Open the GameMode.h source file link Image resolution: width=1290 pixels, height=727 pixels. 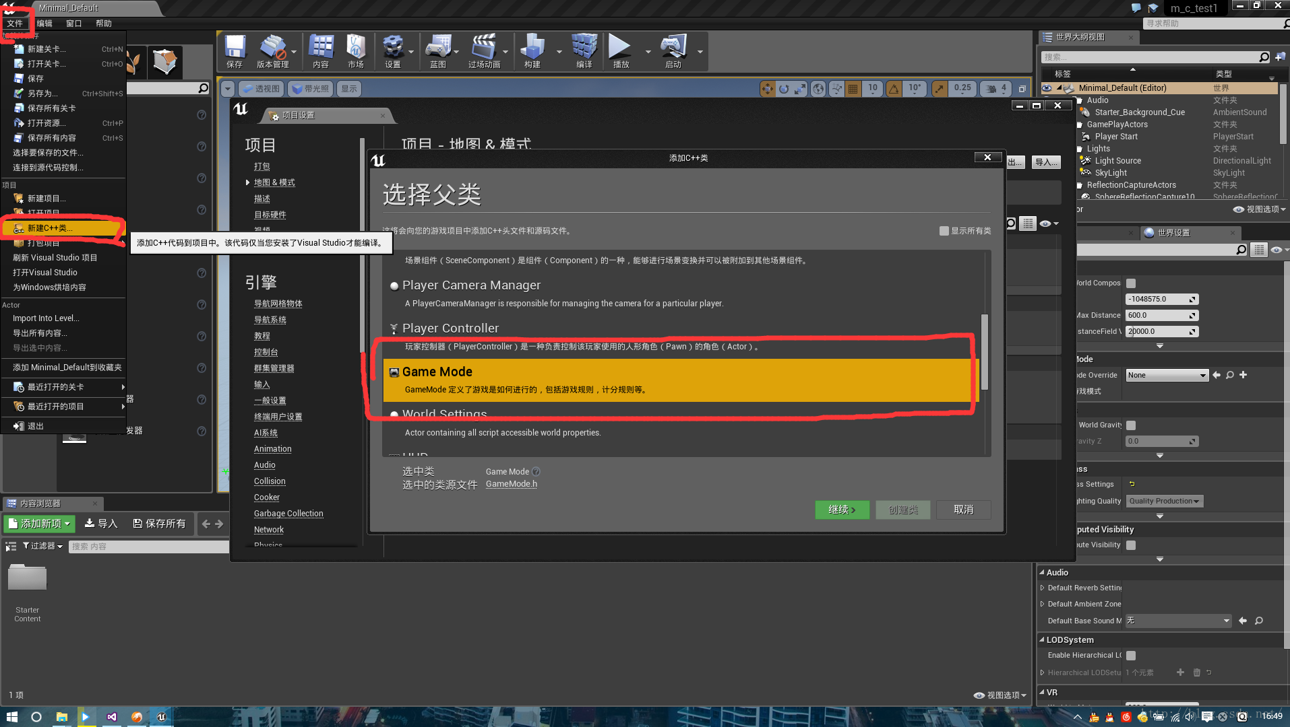tap(512, 484)
